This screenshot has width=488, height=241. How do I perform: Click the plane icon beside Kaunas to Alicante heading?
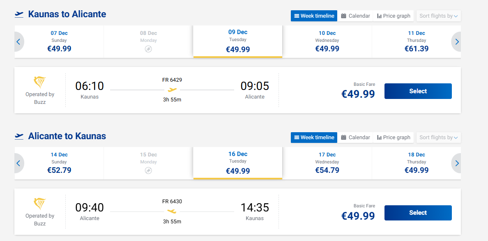tap(19, 15)
